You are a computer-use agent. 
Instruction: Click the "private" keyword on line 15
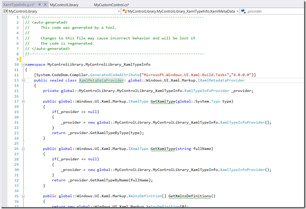51,91
